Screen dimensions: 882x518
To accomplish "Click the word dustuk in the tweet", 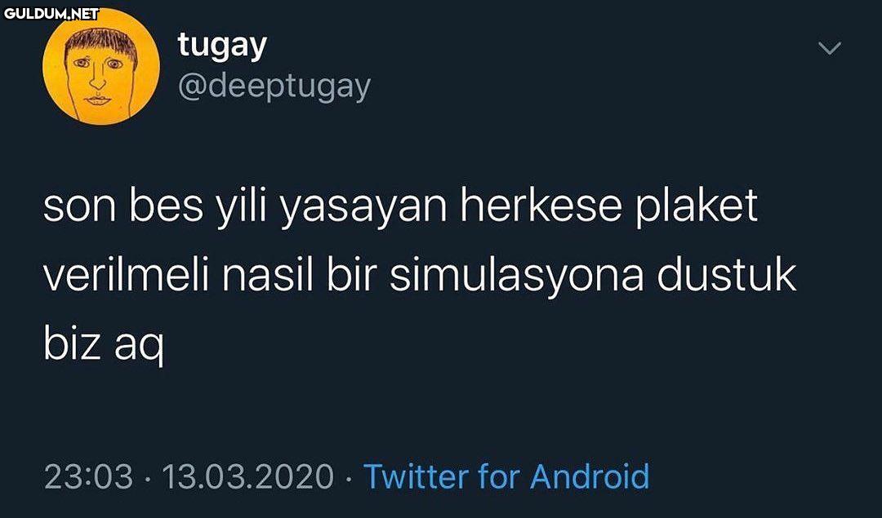I will pos(727,275).
